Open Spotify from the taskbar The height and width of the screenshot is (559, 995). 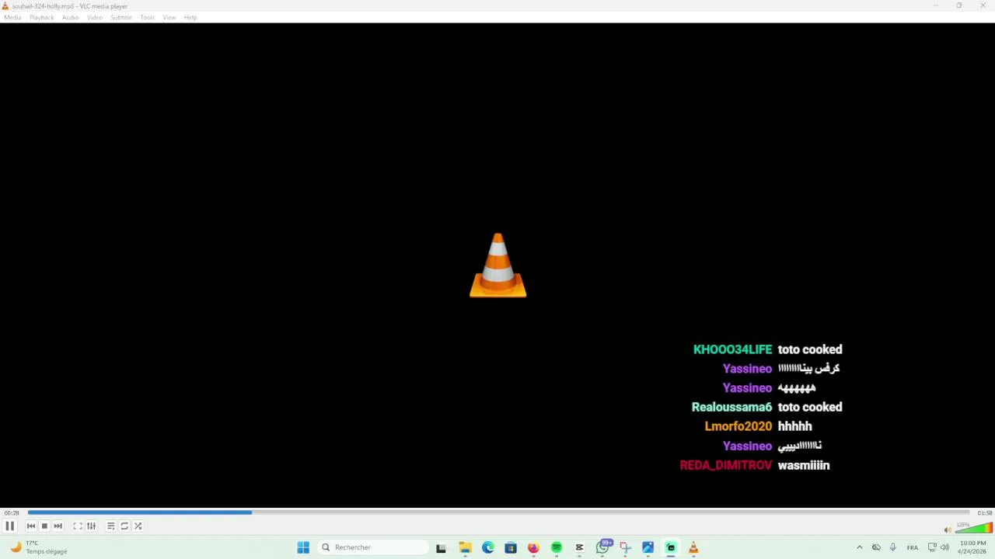[x=557, y=547]
